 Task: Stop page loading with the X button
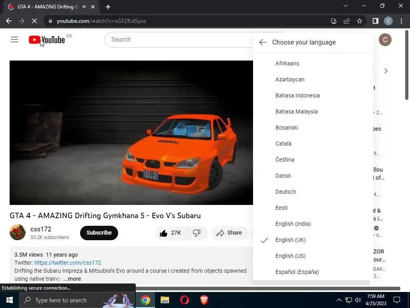34,21
